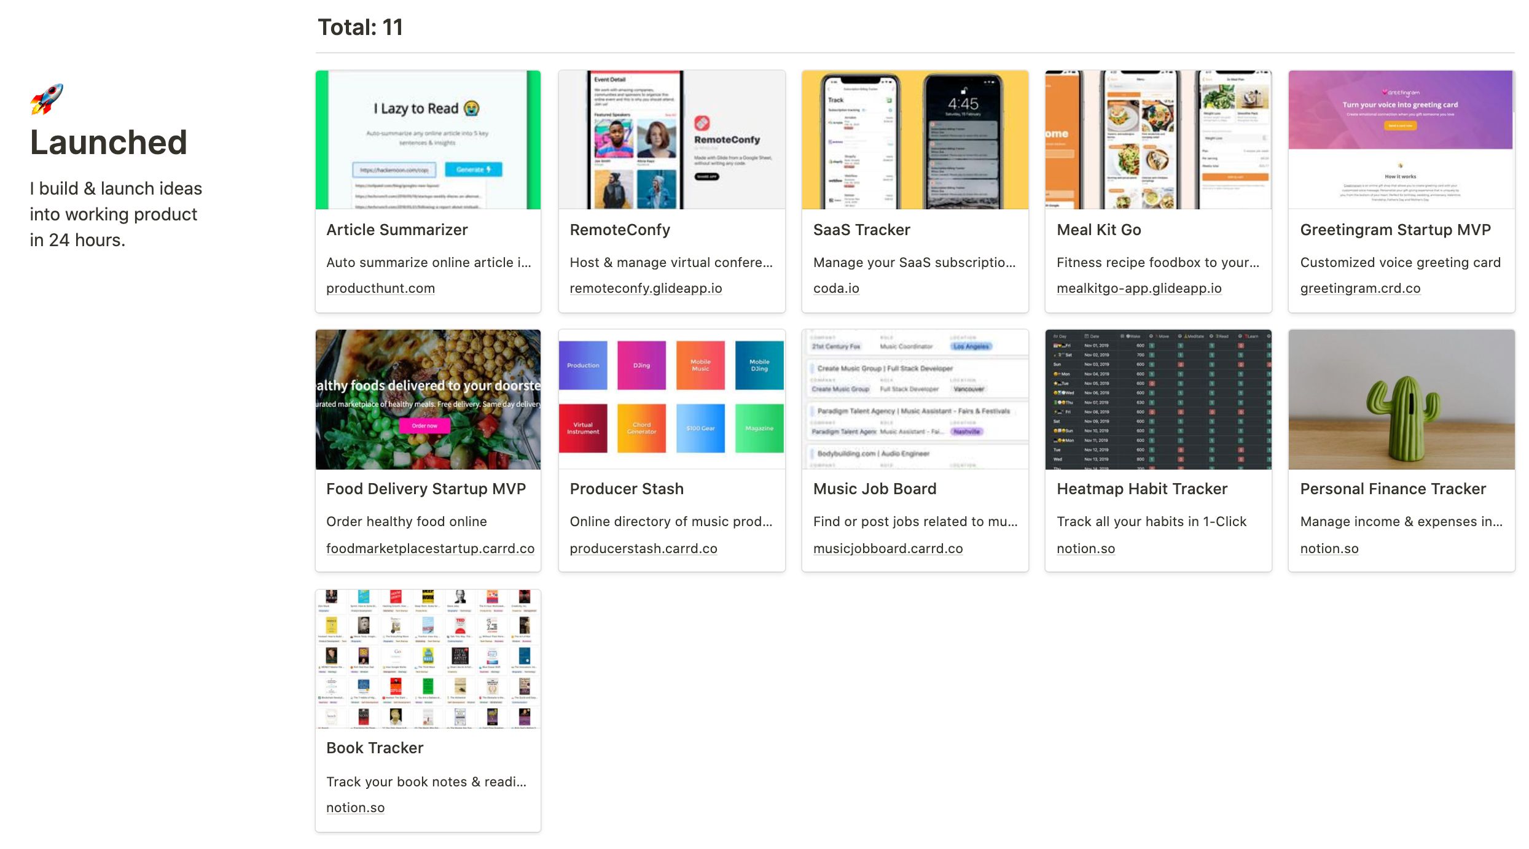
Task: Click the SaaS Tracker card title
Action: [x=861, y=230]
